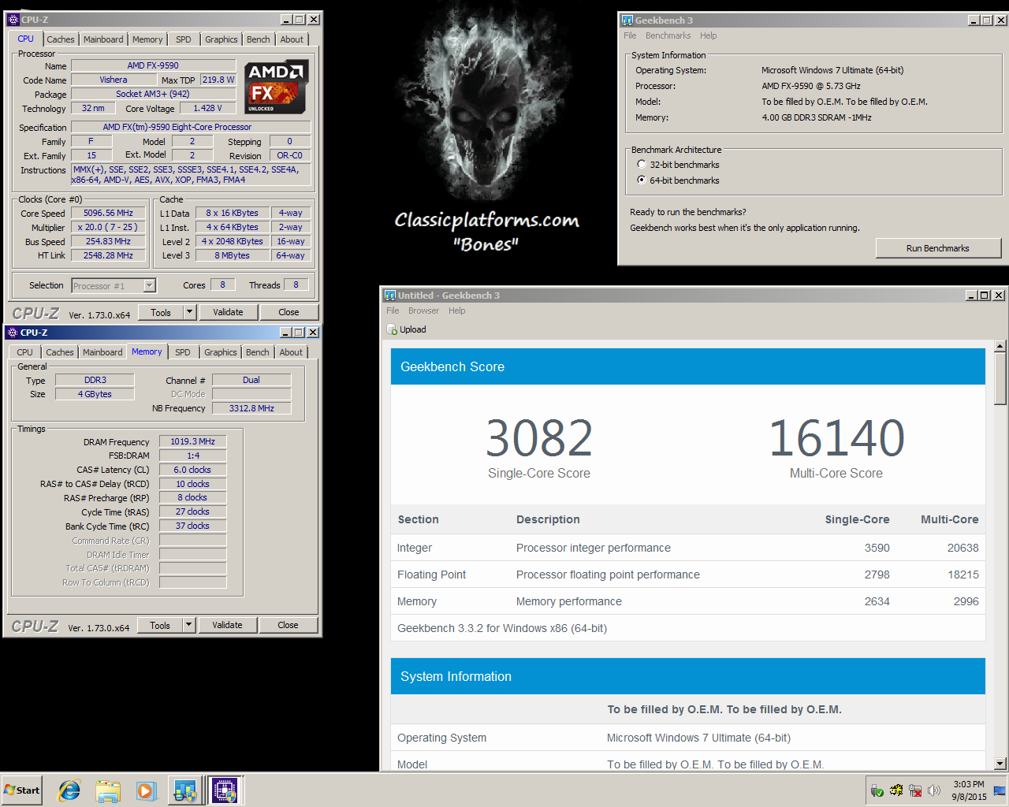Switch to CPU tab in lower CPU-Z window

point(25,352)
